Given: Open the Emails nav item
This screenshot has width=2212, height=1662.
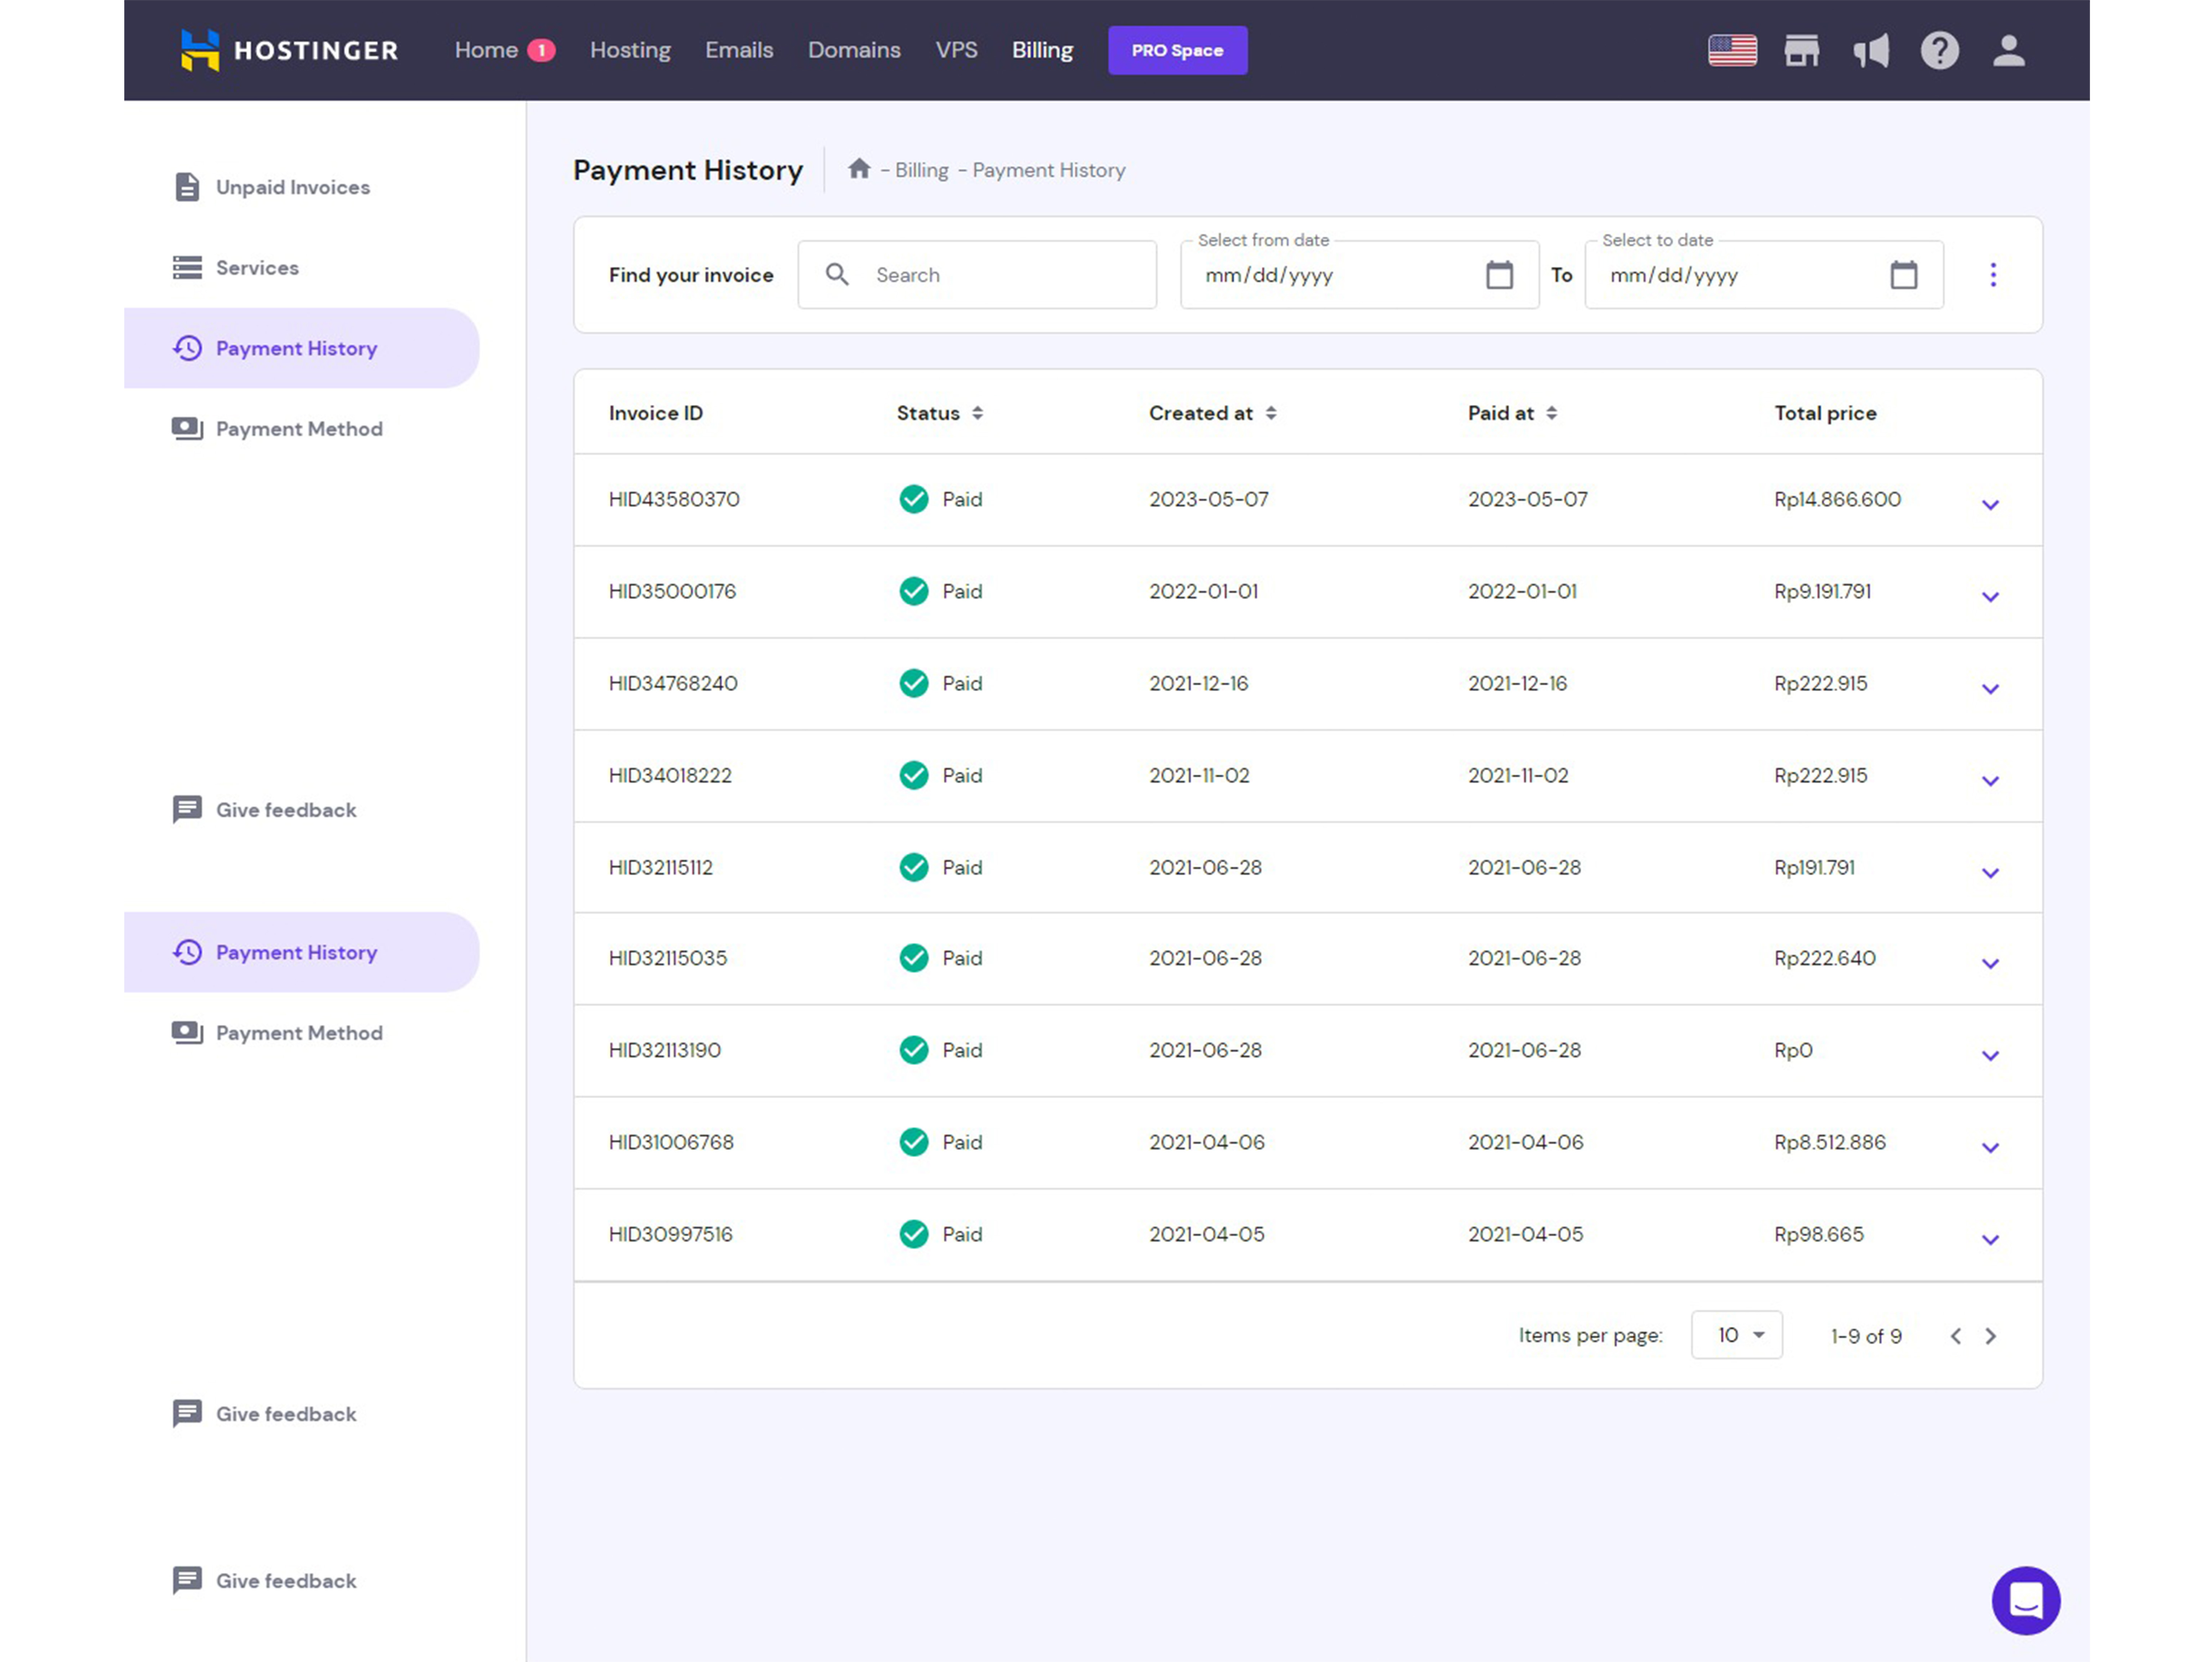Looking at the screenshot, I should 739,50.
